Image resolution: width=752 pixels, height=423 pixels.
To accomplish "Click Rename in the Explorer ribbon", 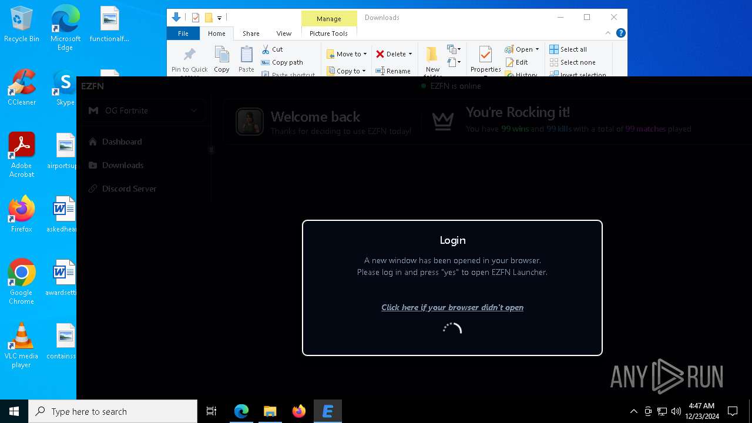I will [394, 71].
